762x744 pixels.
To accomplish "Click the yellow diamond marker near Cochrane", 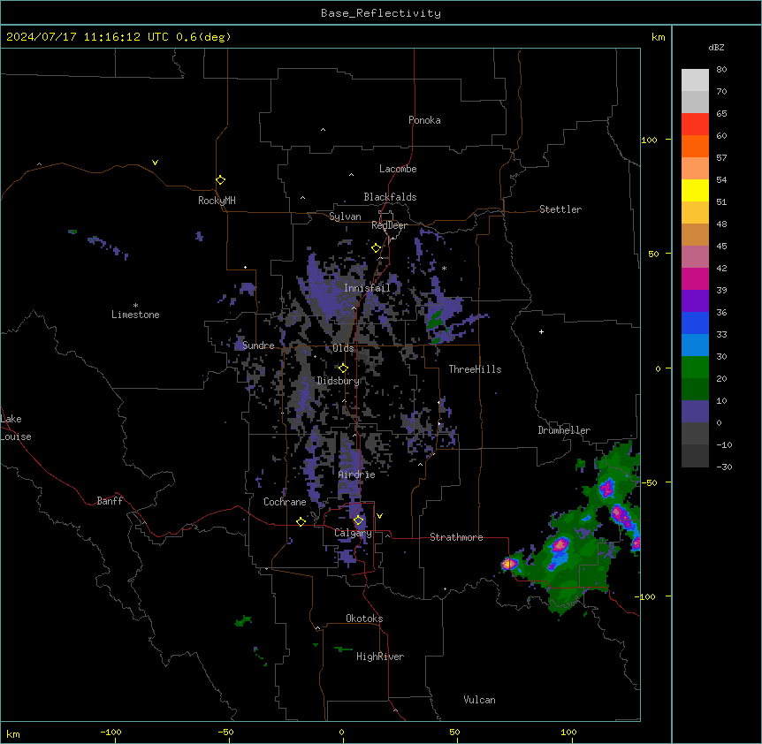I will (x=301, y=521).
